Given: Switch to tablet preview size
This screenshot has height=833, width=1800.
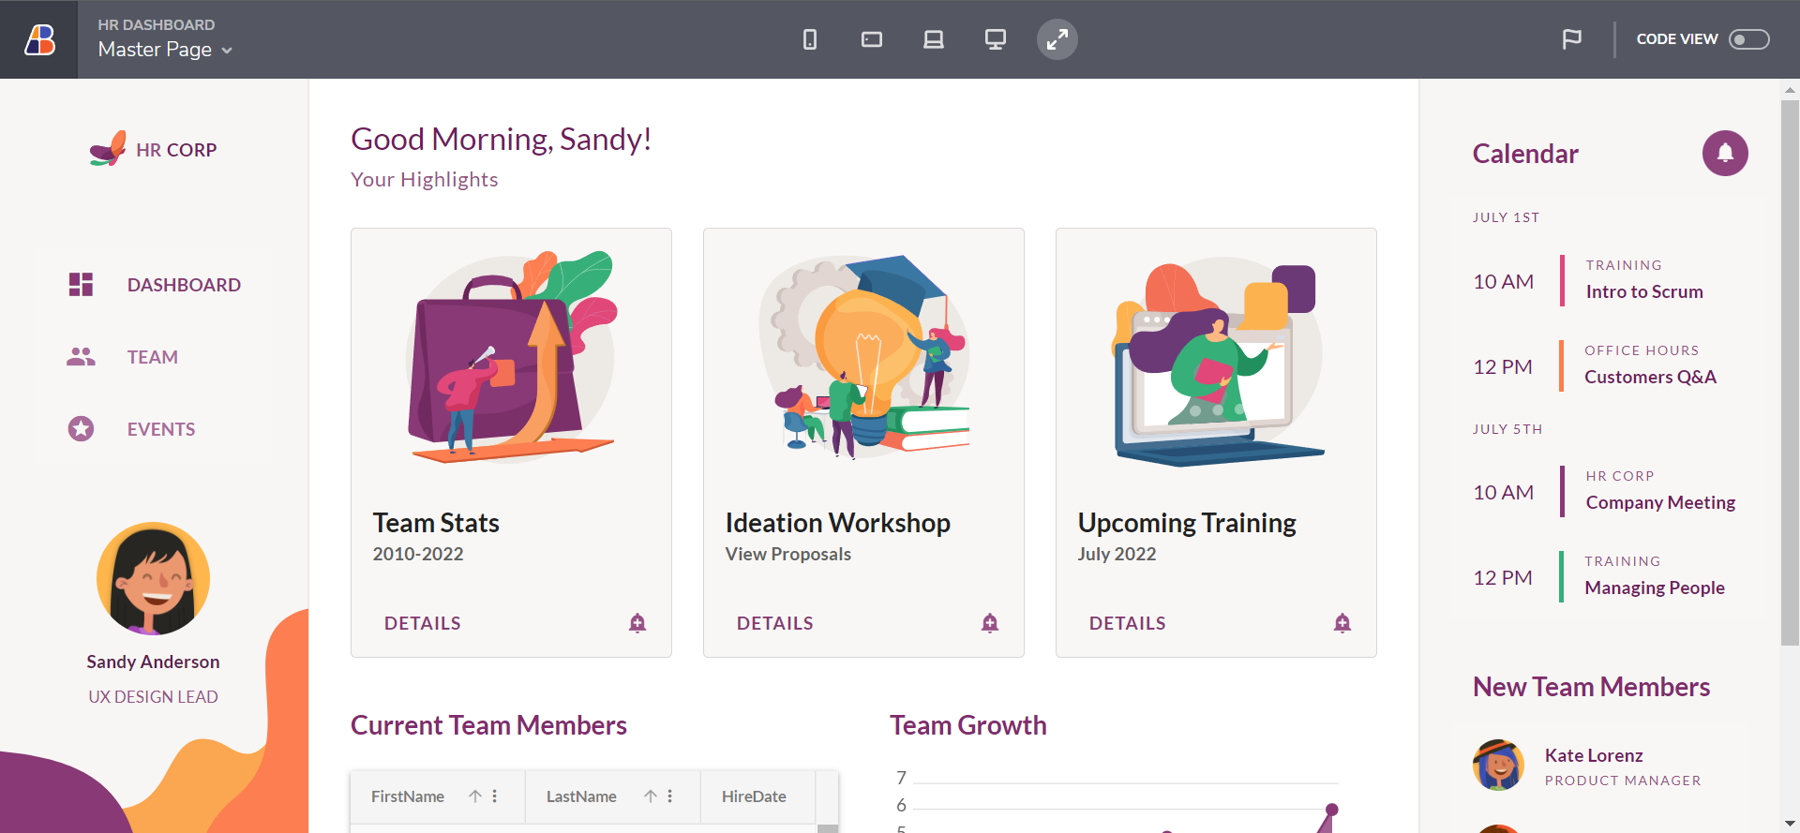Looking at the screenshot, I should click(872, 39).
